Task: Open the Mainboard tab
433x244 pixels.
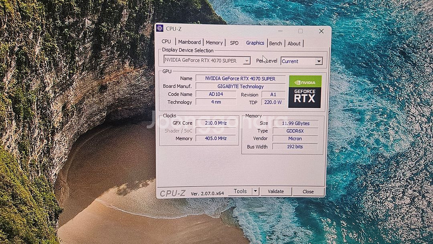Action: [189, 42]
